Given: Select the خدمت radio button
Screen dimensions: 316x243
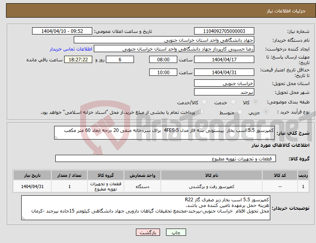Looking at the screenshot, I should coord(233,102).
